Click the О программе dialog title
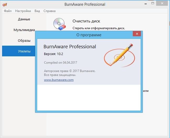The image size is (170, 138). click(89, 35)
